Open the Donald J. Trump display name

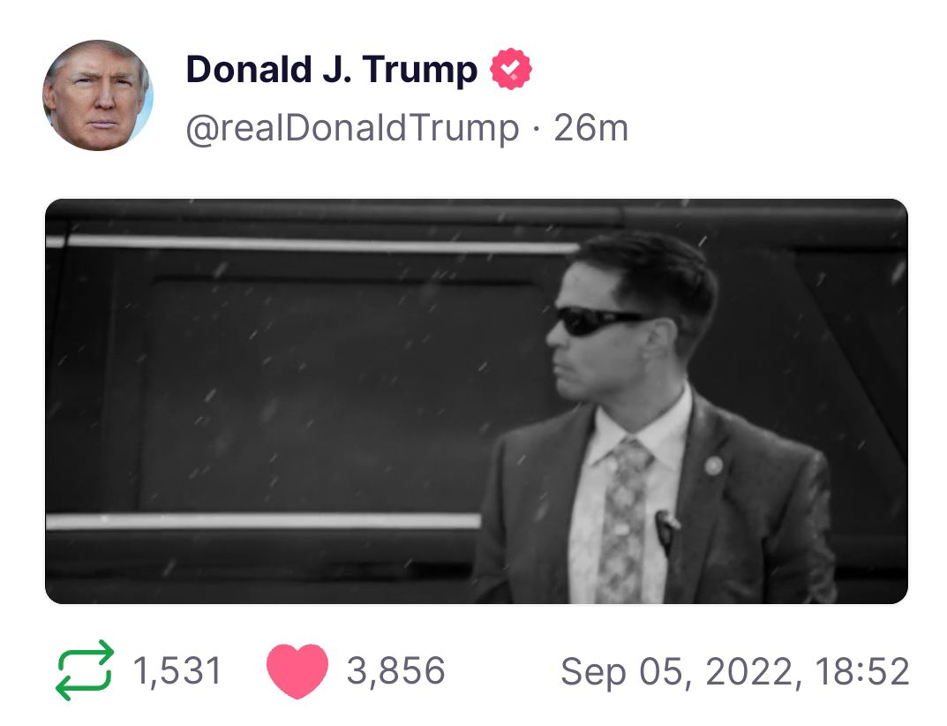[x=331, y=69]
